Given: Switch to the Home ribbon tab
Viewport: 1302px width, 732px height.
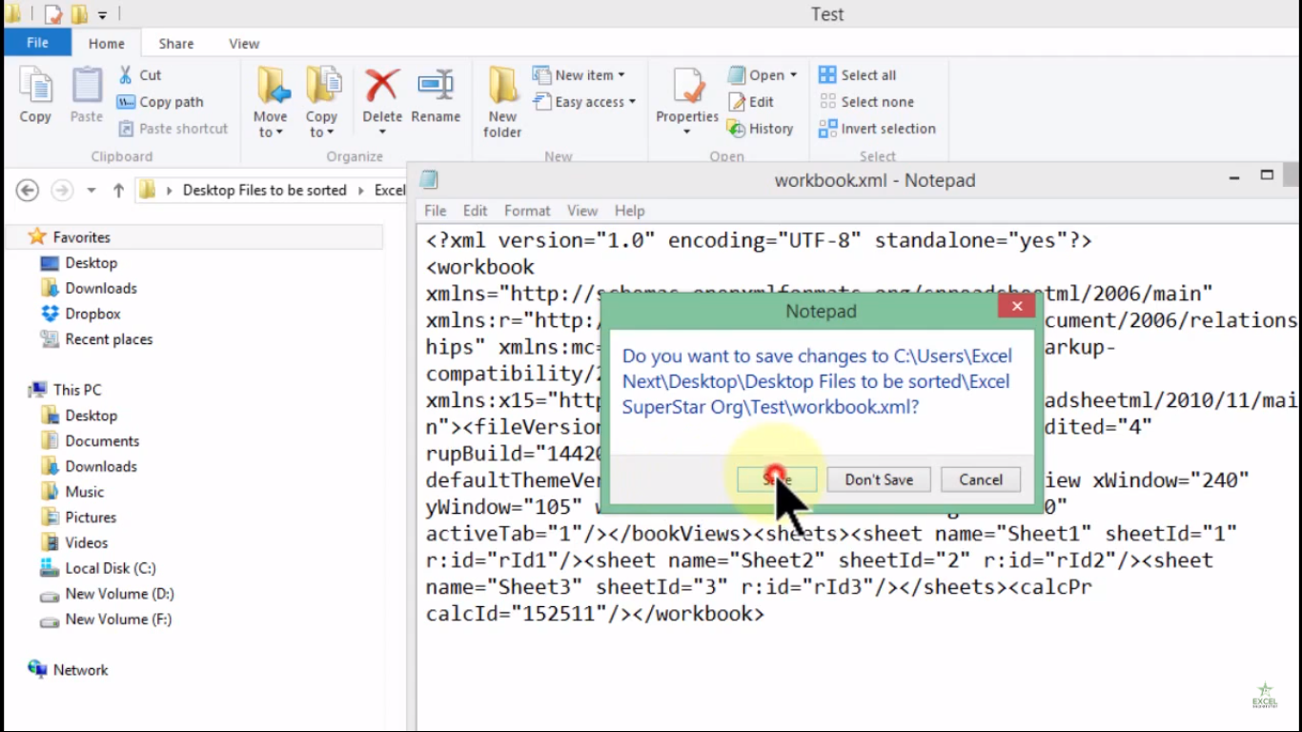Looking at the screenshot, I should pos(107,44).
